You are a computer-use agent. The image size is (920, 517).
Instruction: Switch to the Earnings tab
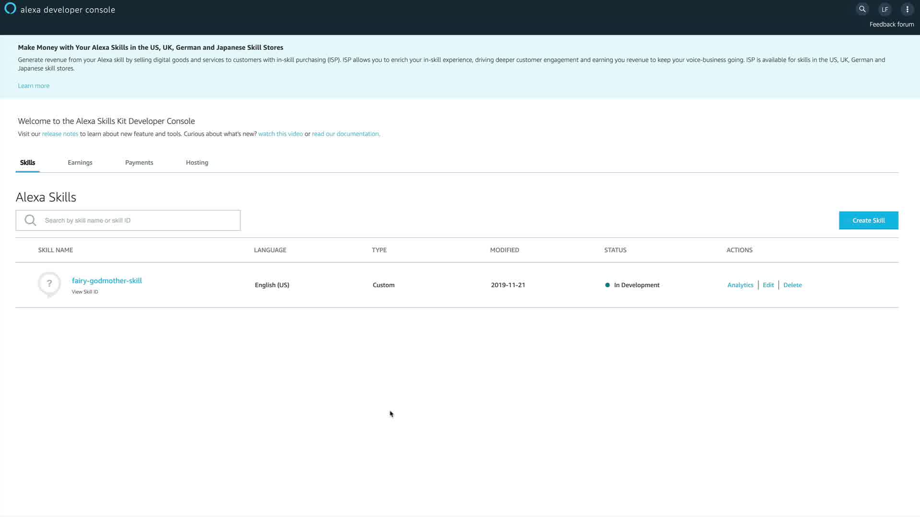80,163
